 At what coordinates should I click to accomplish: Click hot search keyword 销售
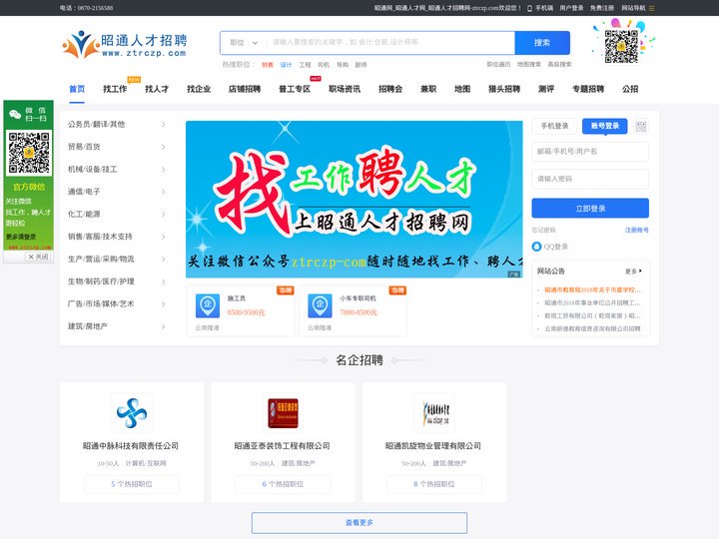pyautogui.click(x=268, y=65)
